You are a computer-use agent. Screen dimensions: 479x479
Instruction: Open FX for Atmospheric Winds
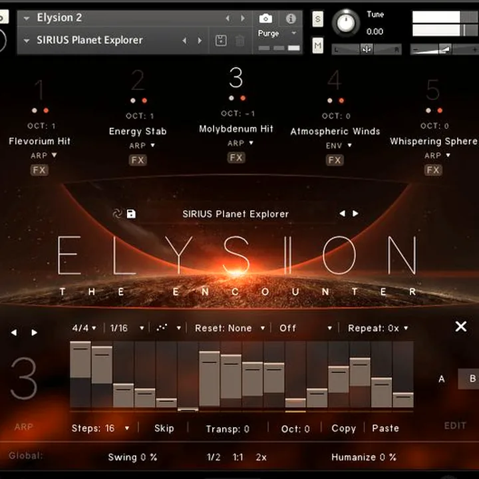click(335, 160)
